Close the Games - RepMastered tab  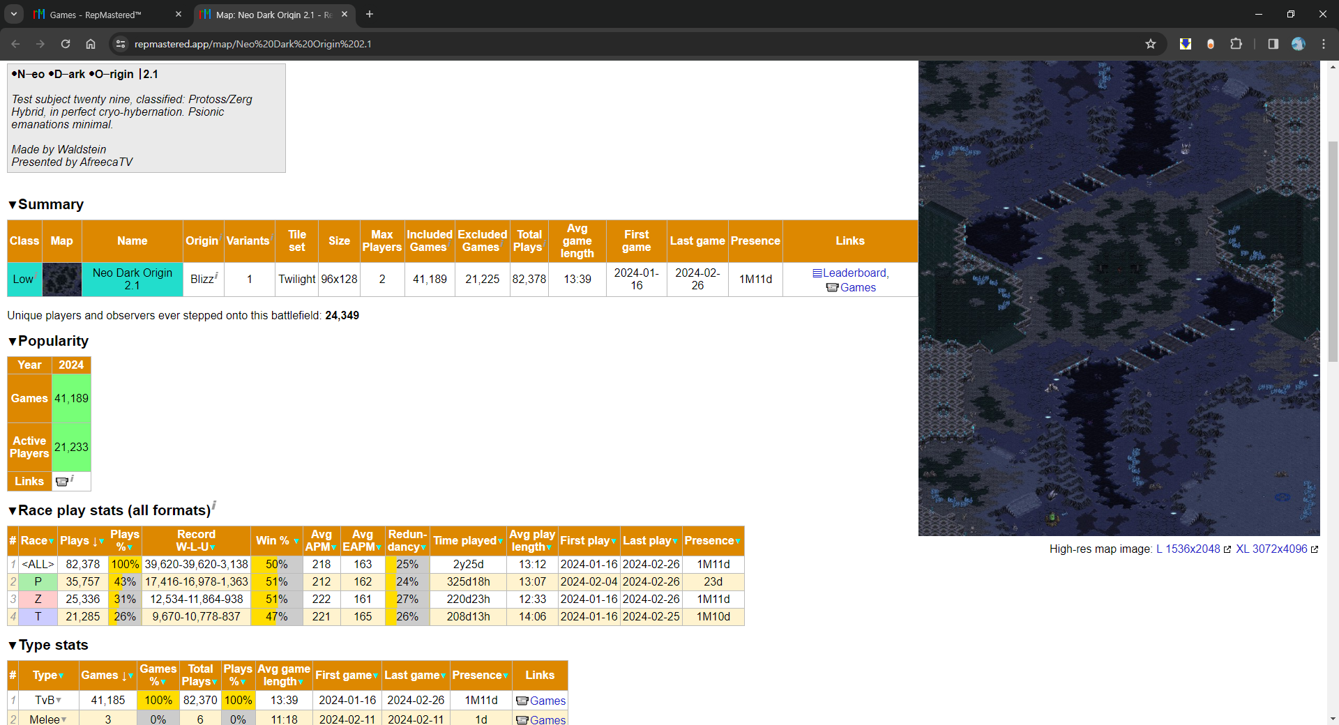click(x=179, y=14)
